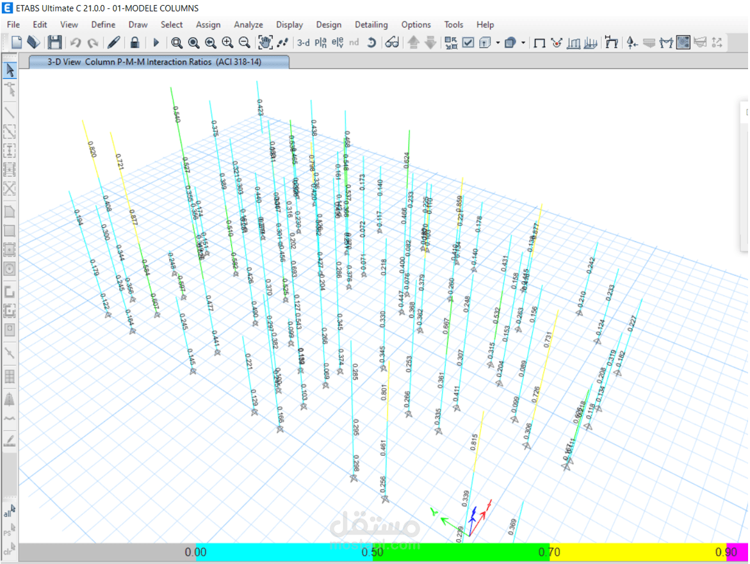Create a new model file

[16, 42]
